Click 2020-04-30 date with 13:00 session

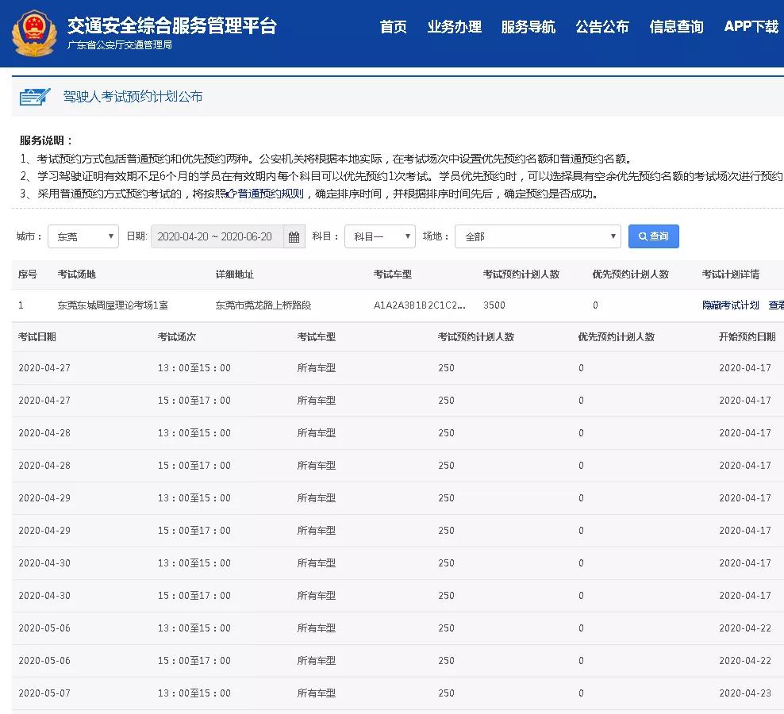pos(44,563)
